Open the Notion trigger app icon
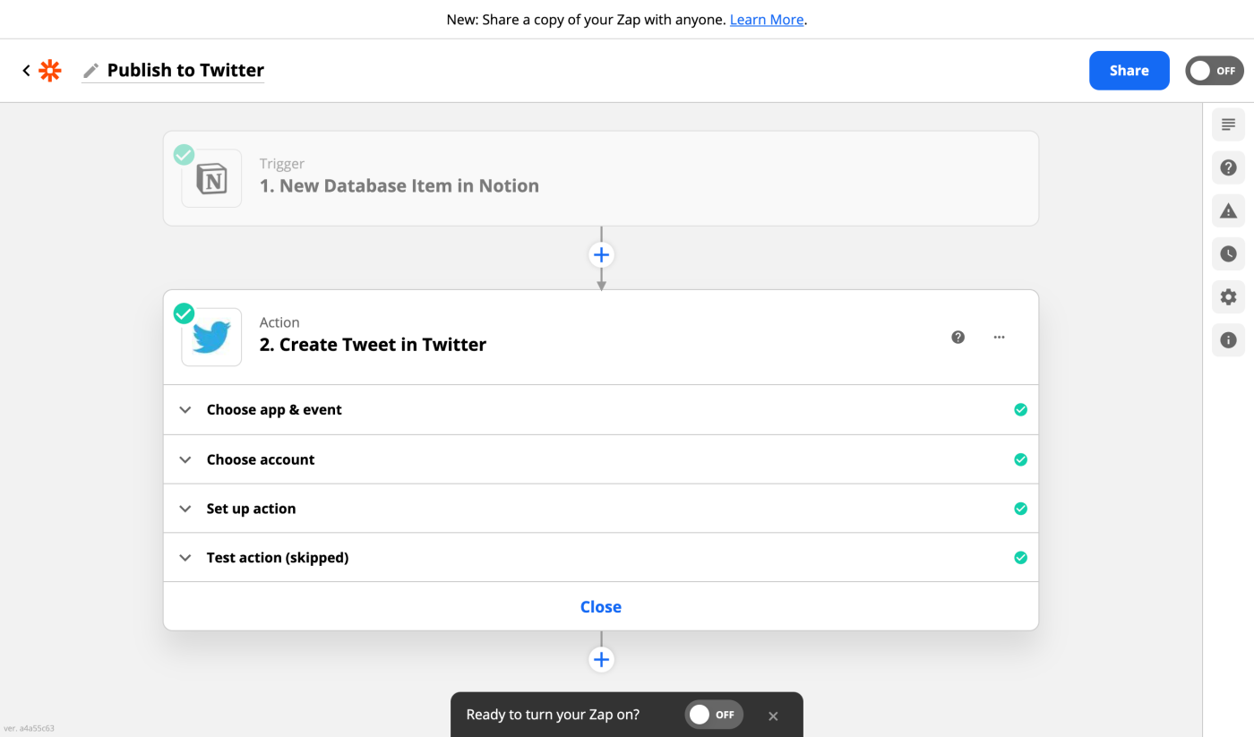1254x737 pixels. tap(211, 178)
